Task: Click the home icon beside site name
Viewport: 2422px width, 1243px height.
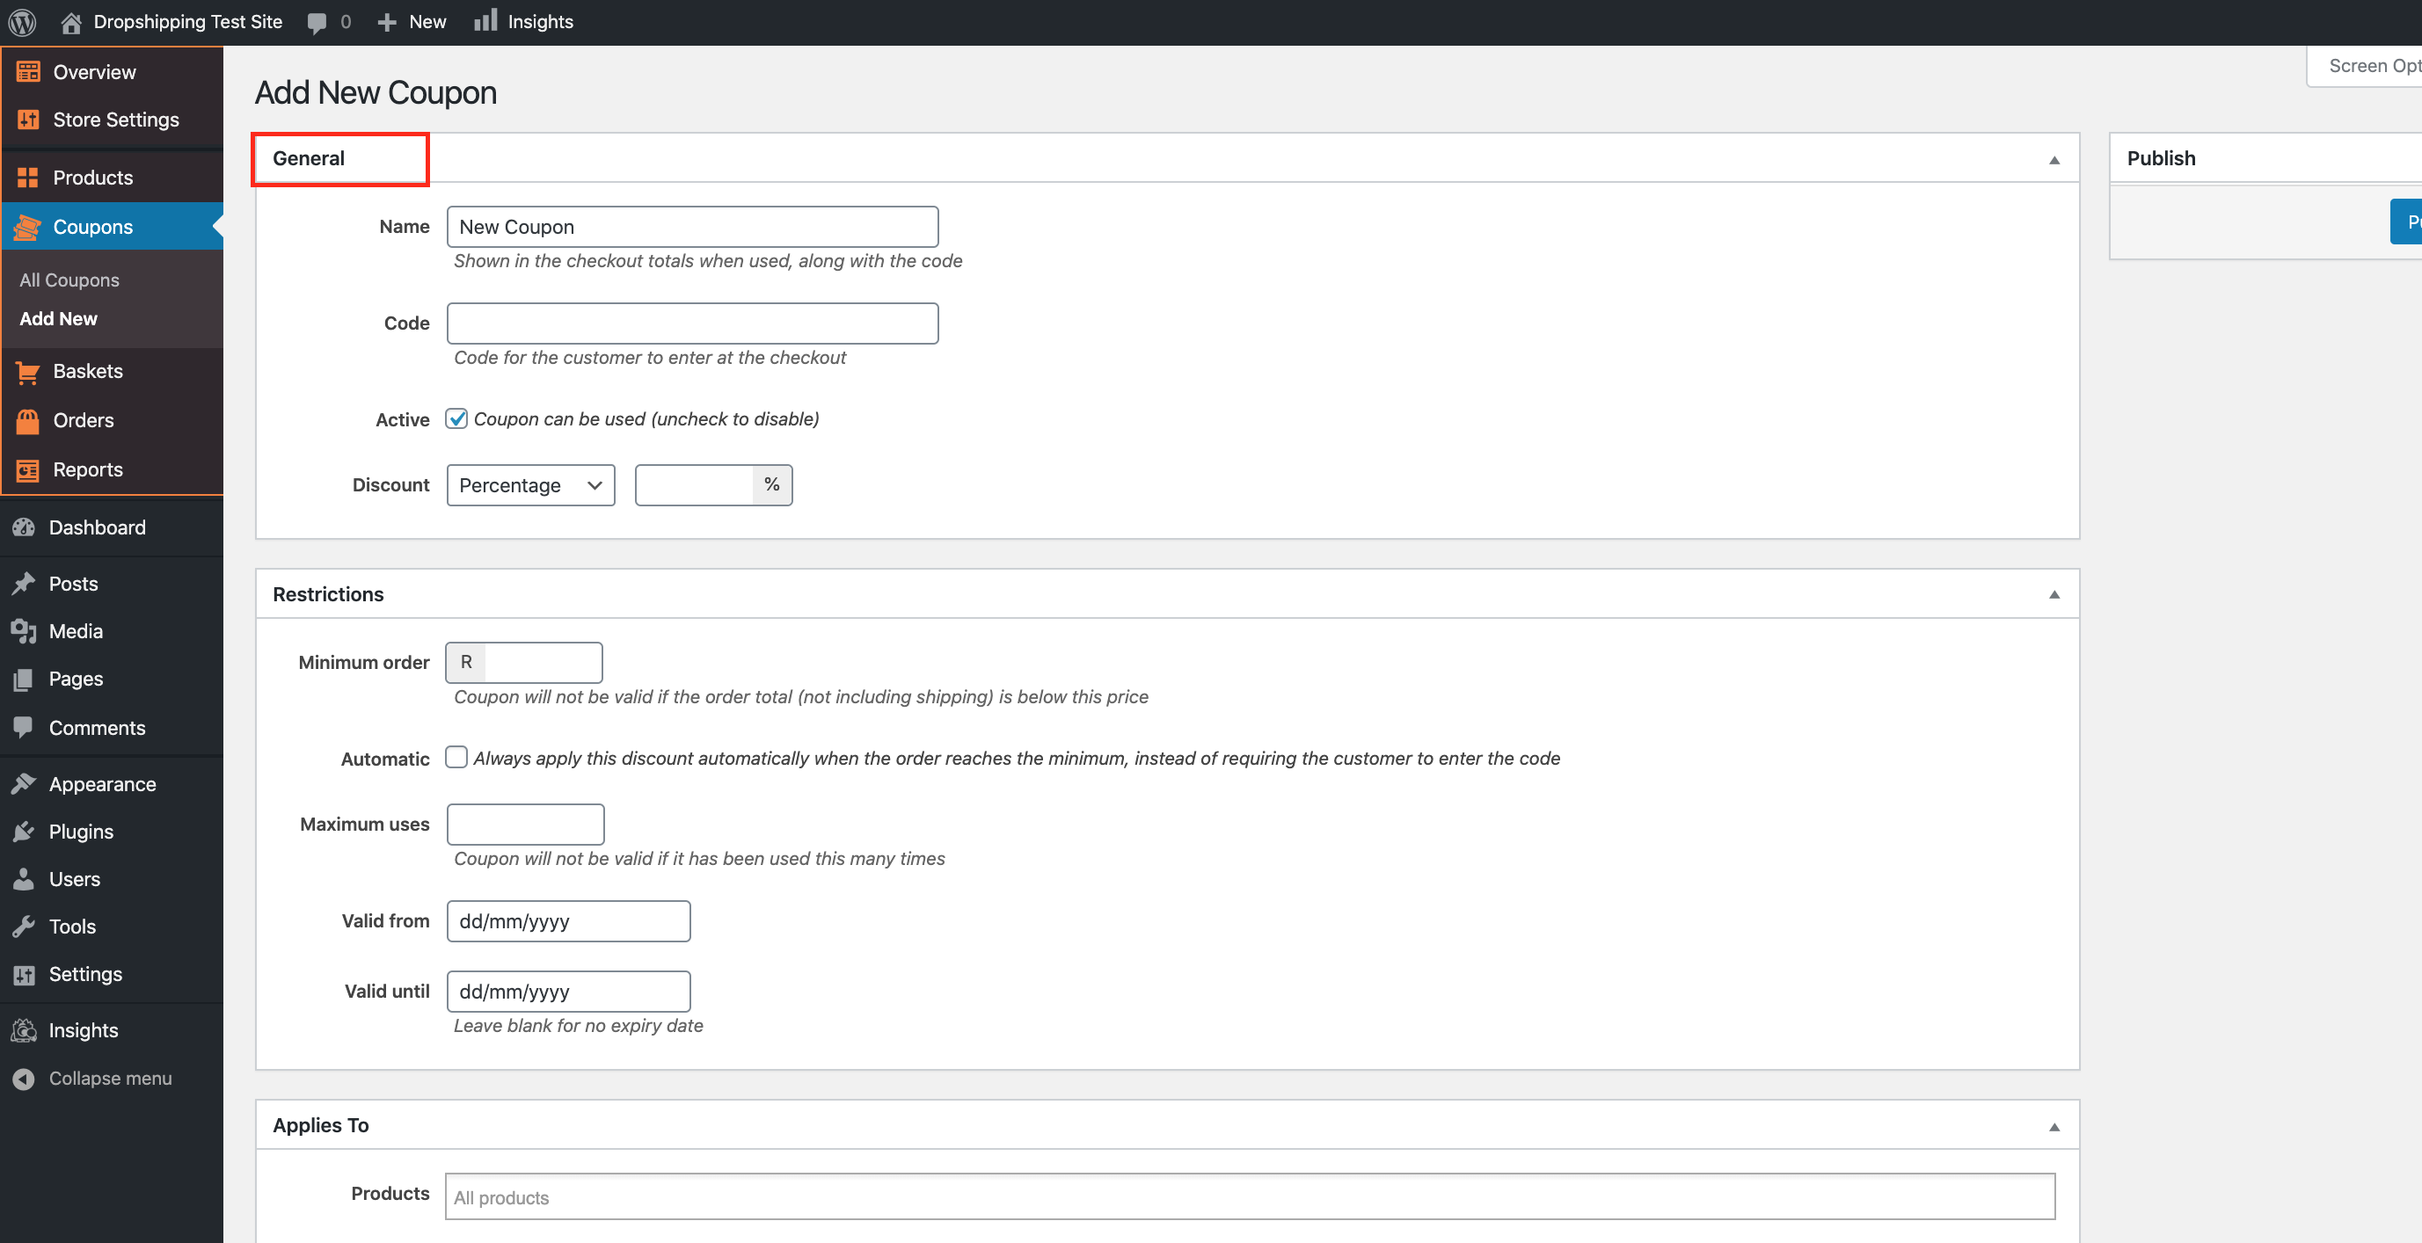Action: pos(70,22)
